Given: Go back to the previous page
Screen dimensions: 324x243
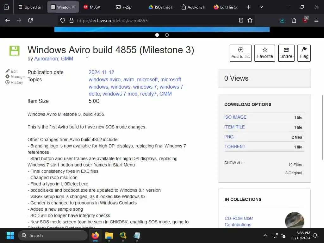Looking at the screenshot, I should coord(8,21).
